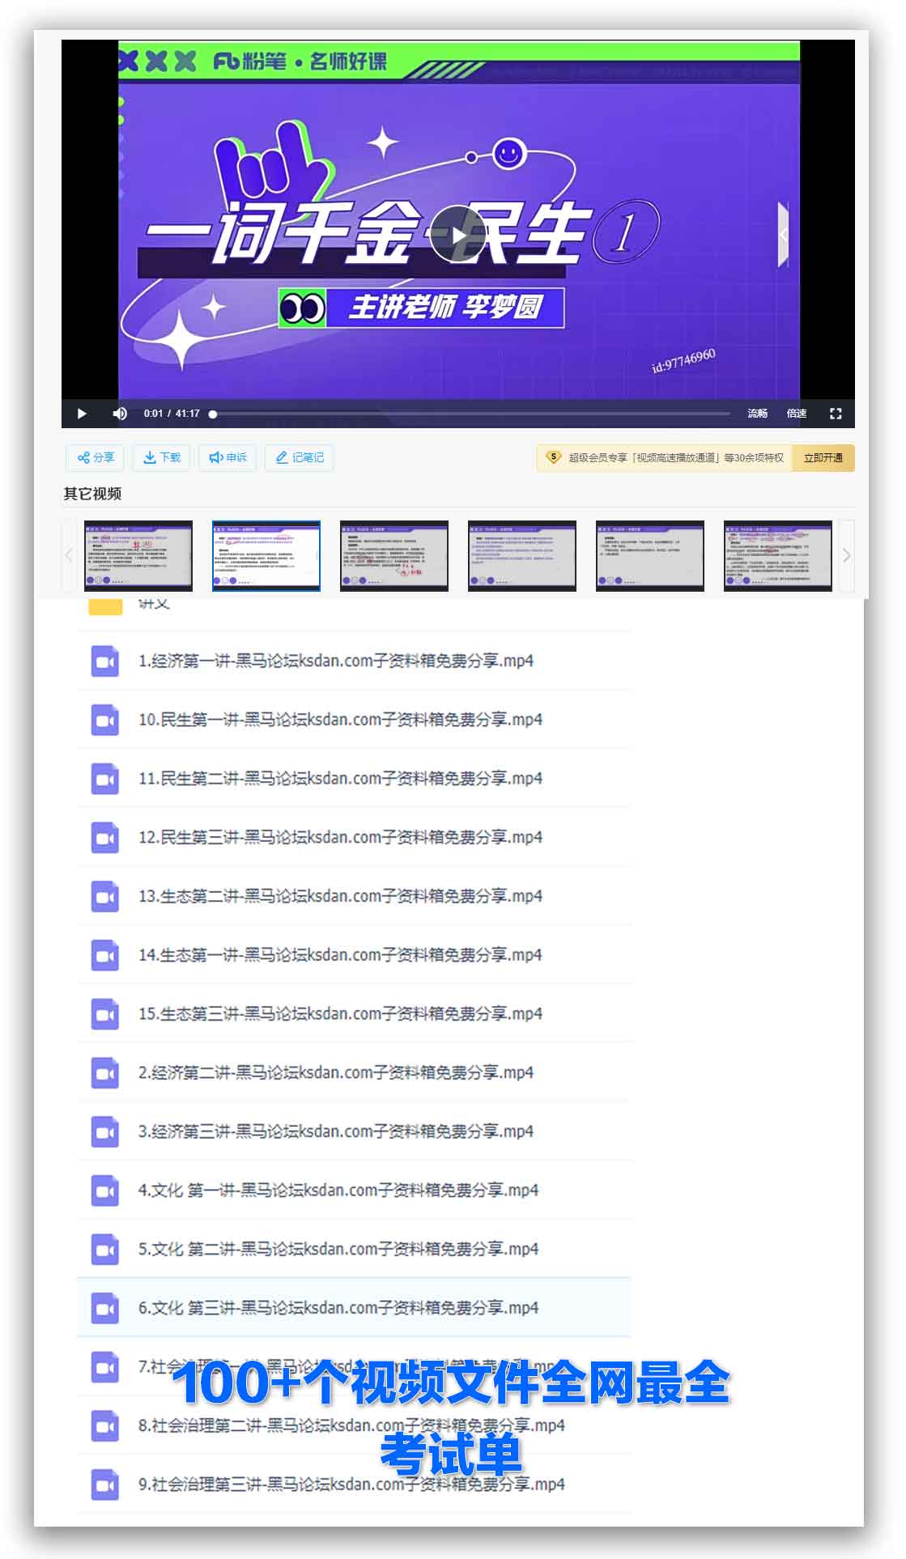Click the video icon of 7.社会治理第一讲

point(105,1367)
